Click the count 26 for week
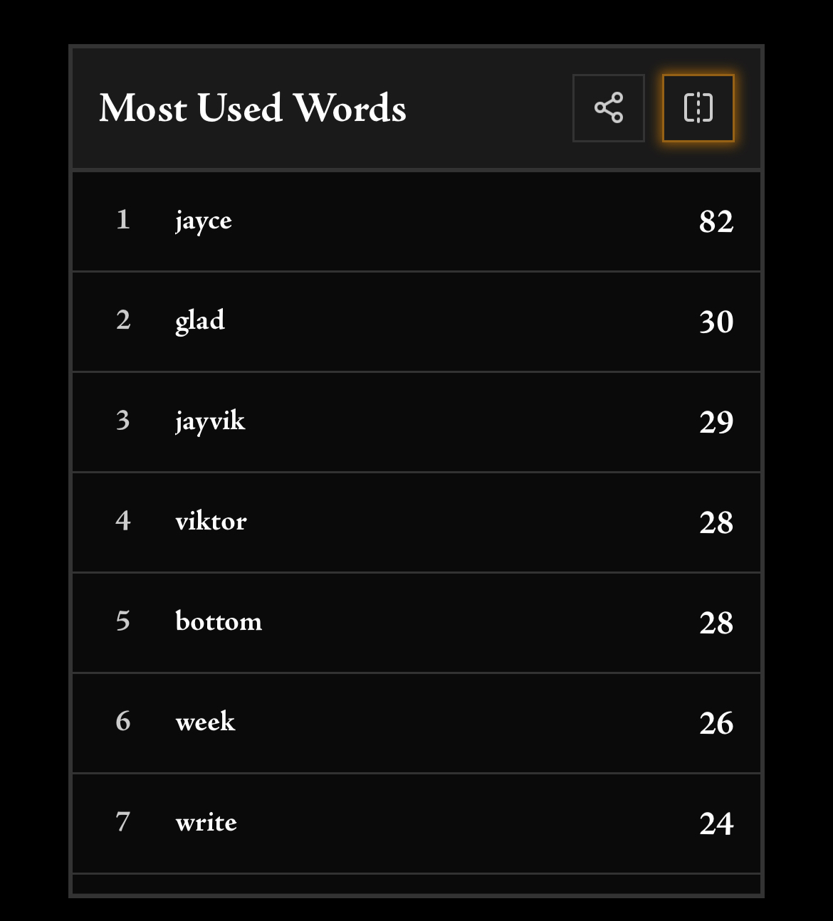 click(716, 723)
